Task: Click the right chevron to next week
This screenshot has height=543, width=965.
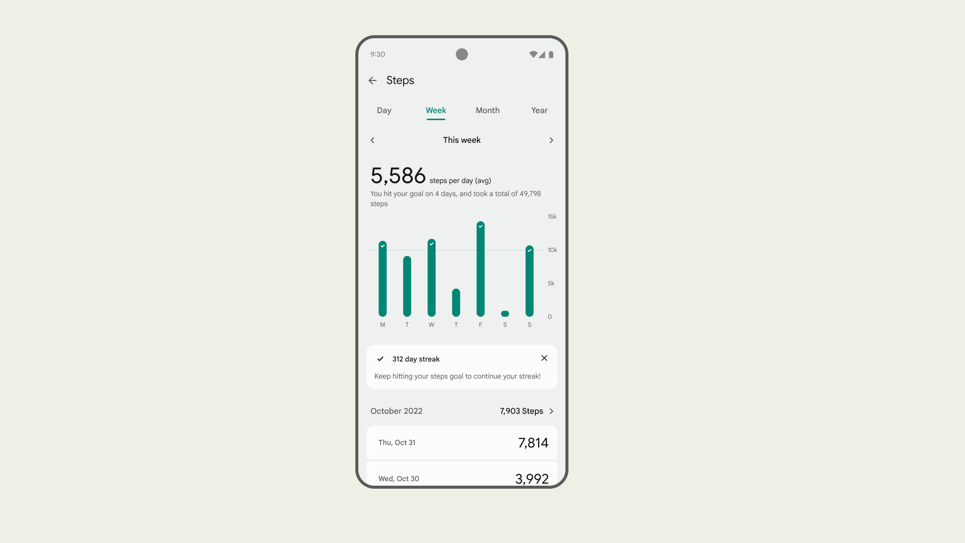Action: 551,140
